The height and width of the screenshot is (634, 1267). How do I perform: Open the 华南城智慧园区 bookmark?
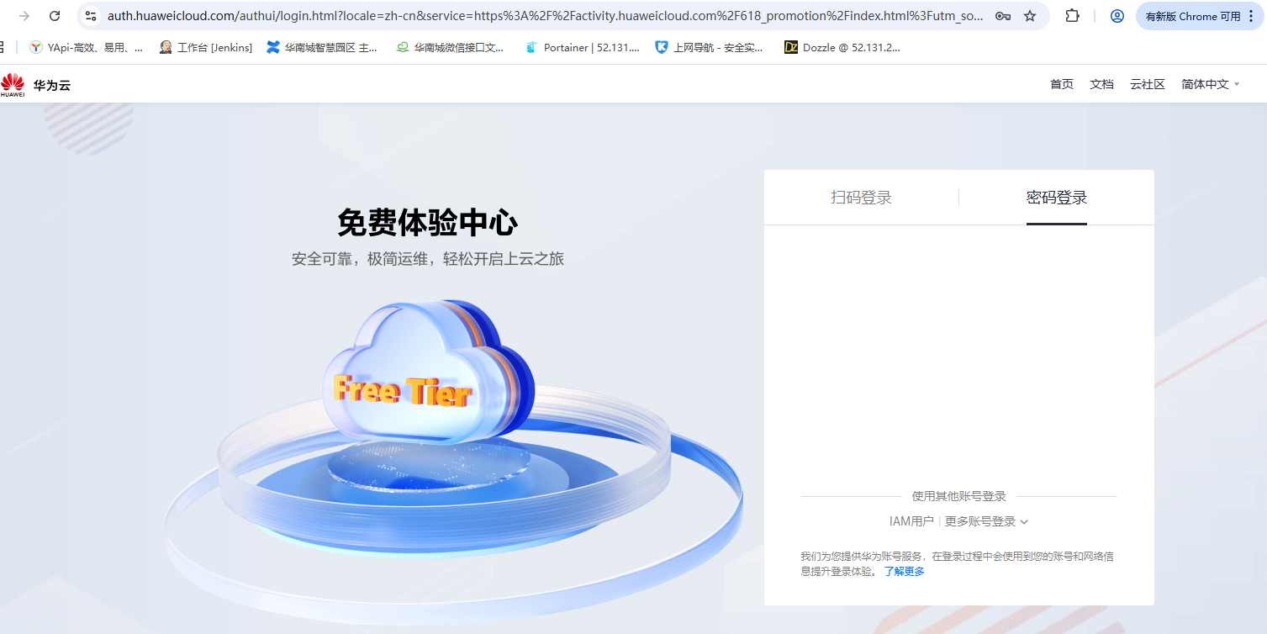tap(322, 48)
